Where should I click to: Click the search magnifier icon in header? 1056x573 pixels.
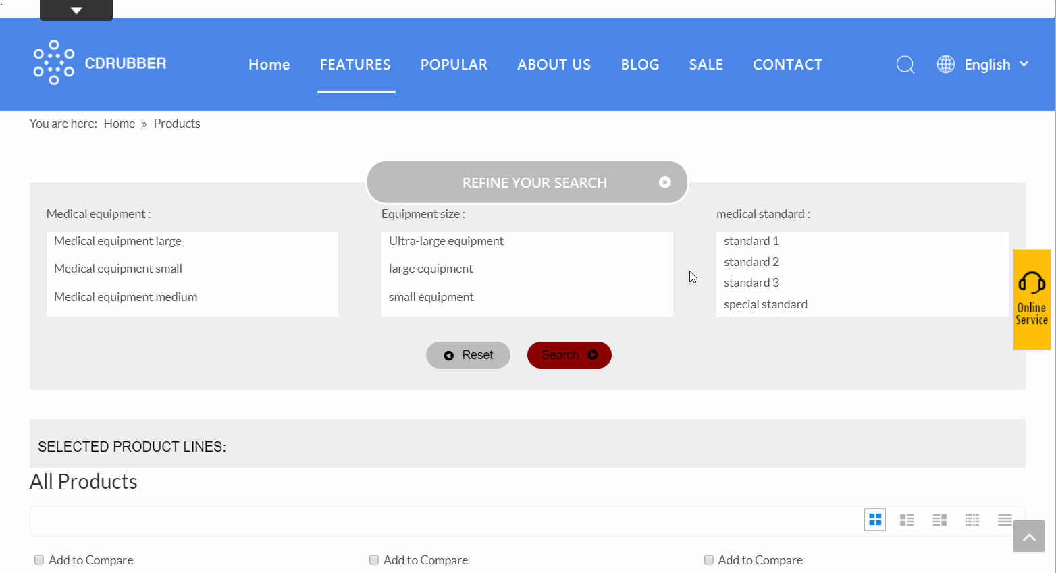[905, 65]
